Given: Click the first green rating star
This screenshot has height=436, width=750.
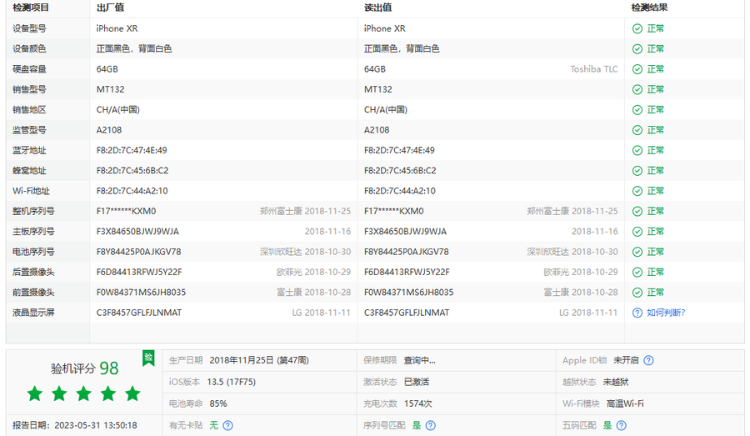Looking at the screenshot, I should (35, 393).
